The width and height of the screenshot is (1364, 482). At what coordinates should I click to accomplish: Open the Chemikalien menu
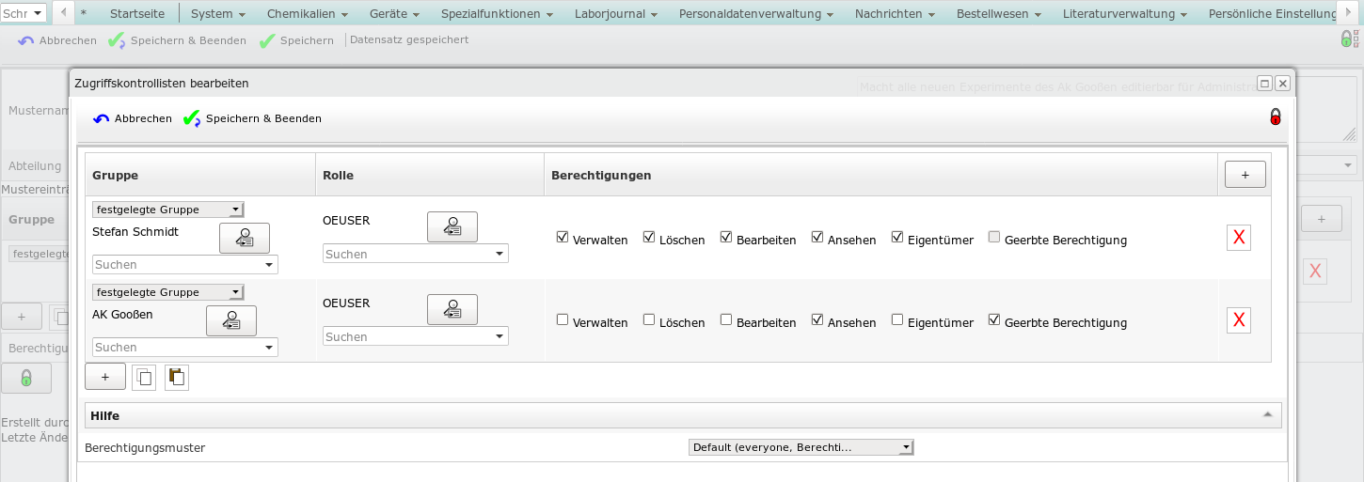[x=307, y=14]
